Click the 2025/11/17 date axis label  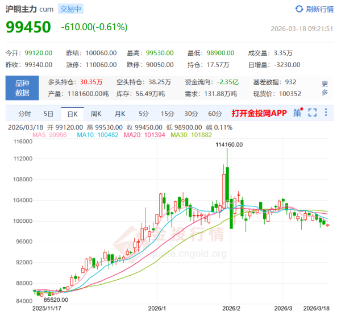47,308
